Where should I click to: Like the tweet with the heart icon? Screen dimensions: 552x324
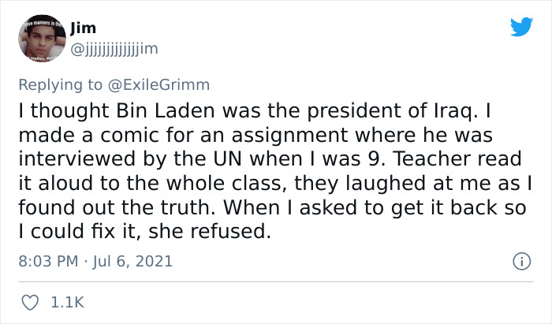(x=30, y=302)
